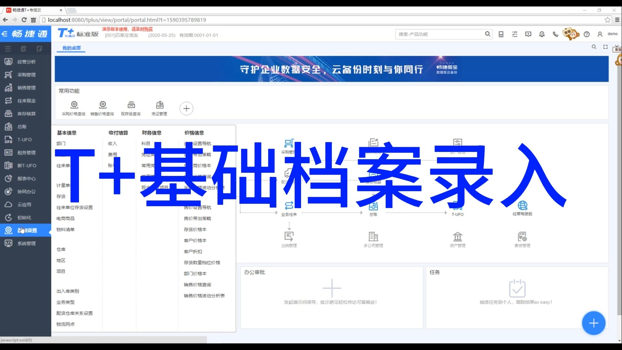Add a new common function shortcut
Screen dimensions: 622x350
[186, 109]
